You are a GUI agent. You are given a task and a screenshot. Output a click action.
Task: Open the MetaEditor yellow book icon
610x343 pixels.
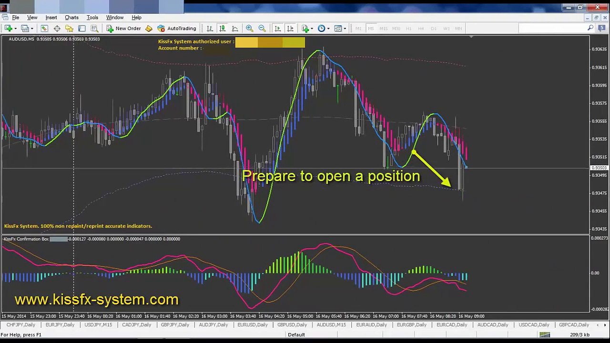(149, 29)
